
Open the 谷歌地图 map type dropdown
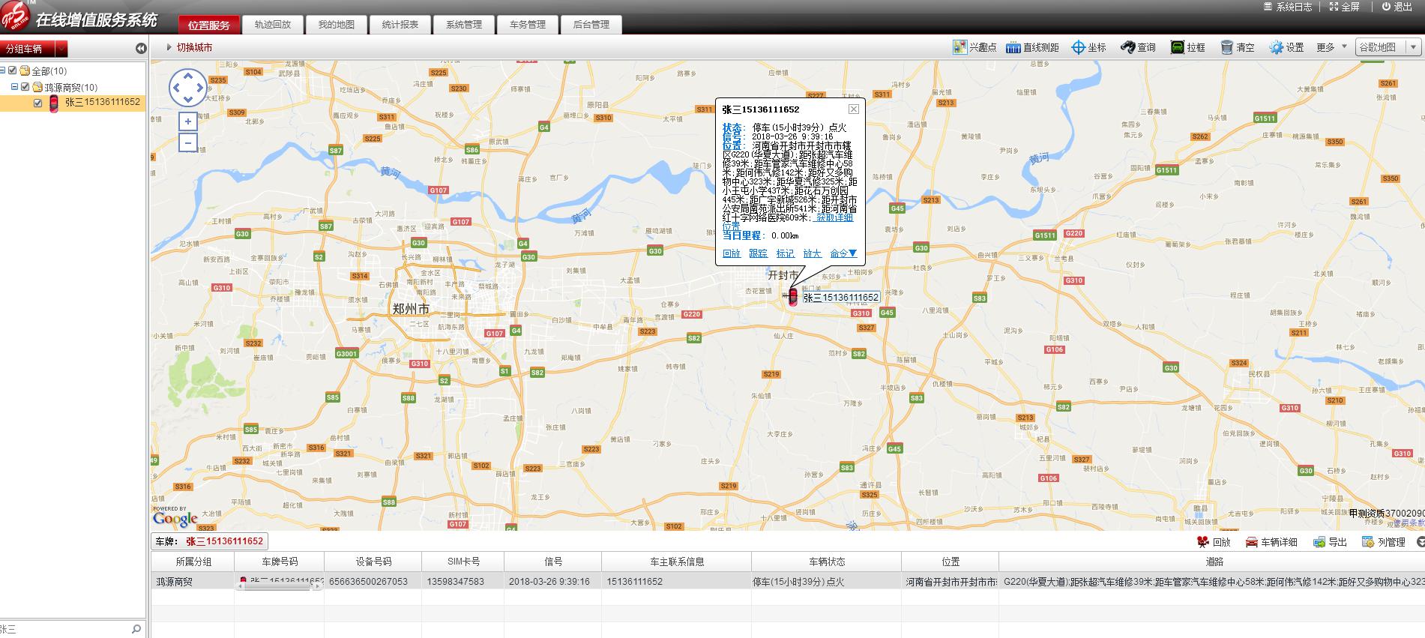click(x=1388, y=47)
